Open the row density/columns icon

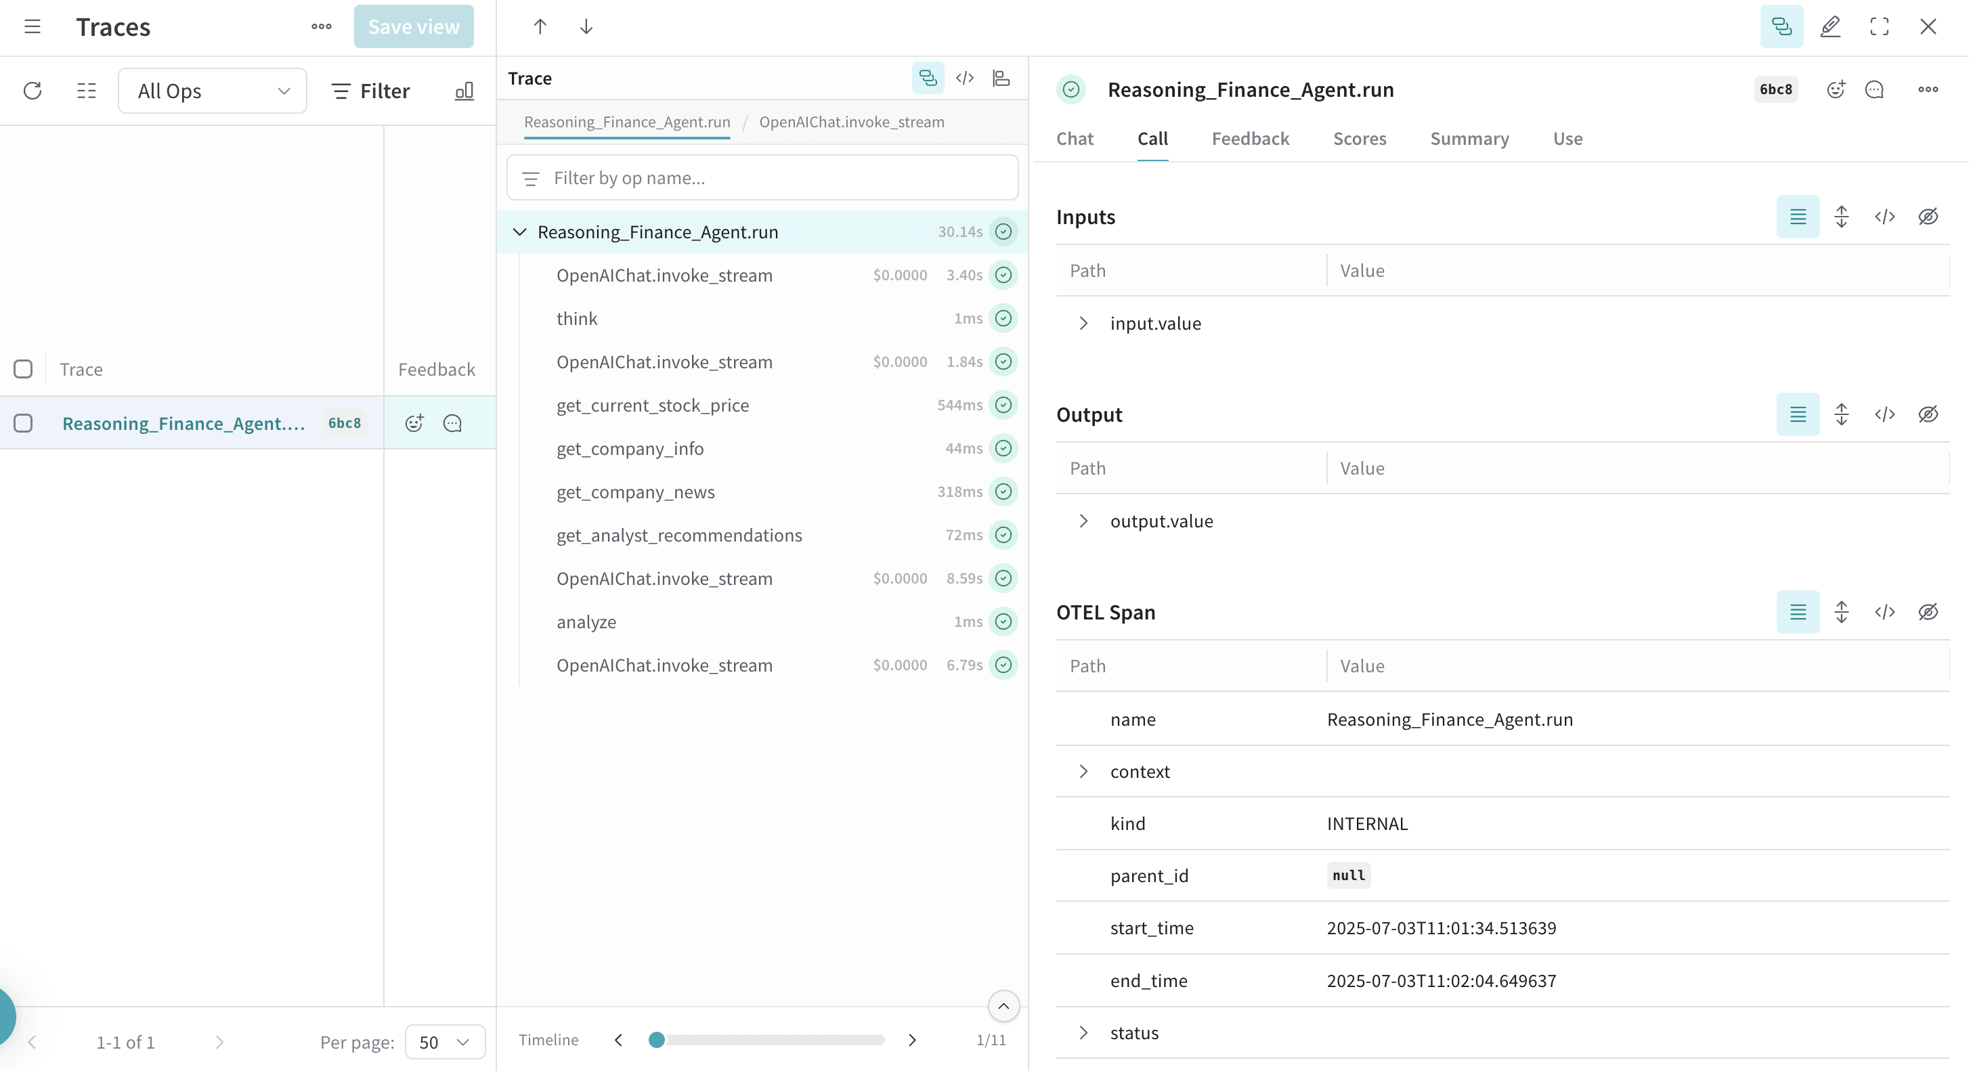click(87, 91)
